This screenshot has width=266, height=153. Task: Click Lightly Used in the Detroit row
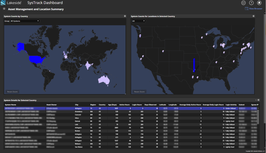coord(230,121)
